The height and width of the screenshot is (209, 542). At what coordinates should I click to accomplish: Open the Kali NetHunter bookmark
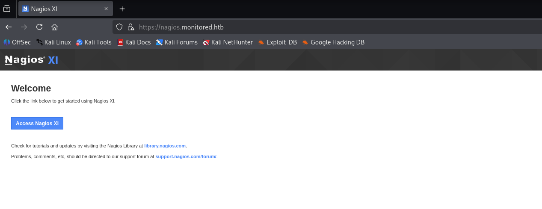(x=228, y=42)
